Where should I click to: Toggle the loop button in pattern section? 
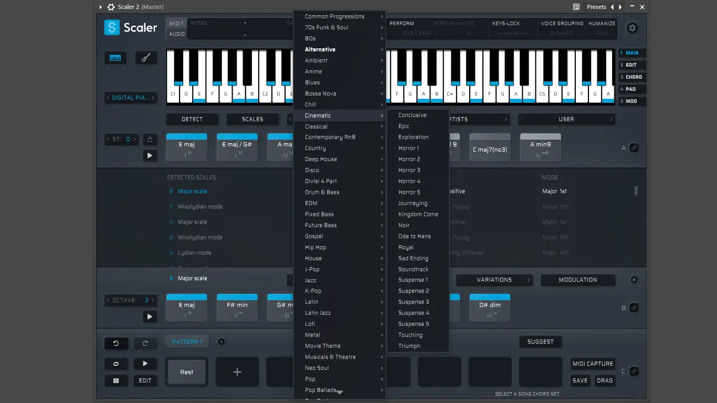coord(116,364)
